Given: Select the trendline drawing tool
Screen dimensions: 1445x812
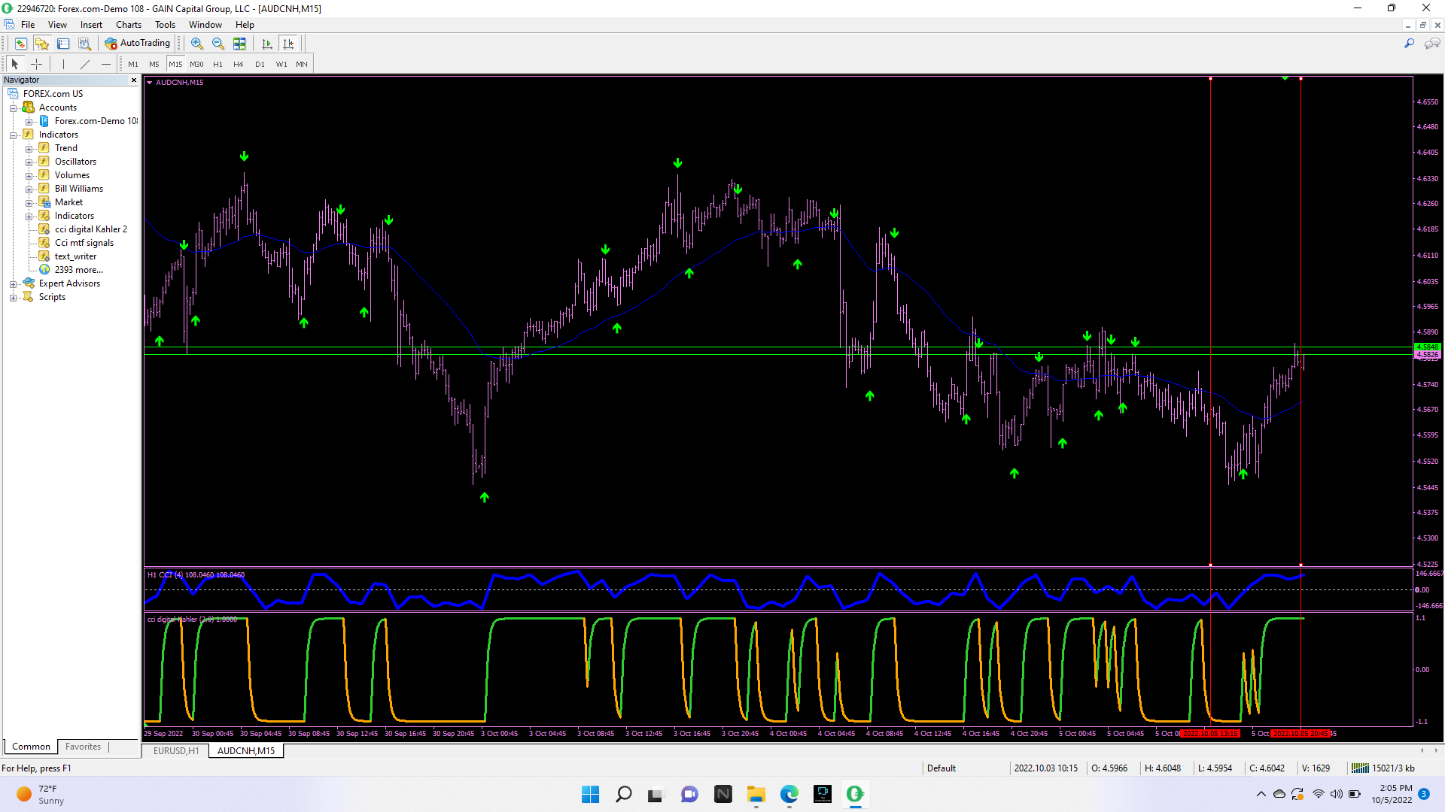Looking at the screenshot, I should pos(85,64).
